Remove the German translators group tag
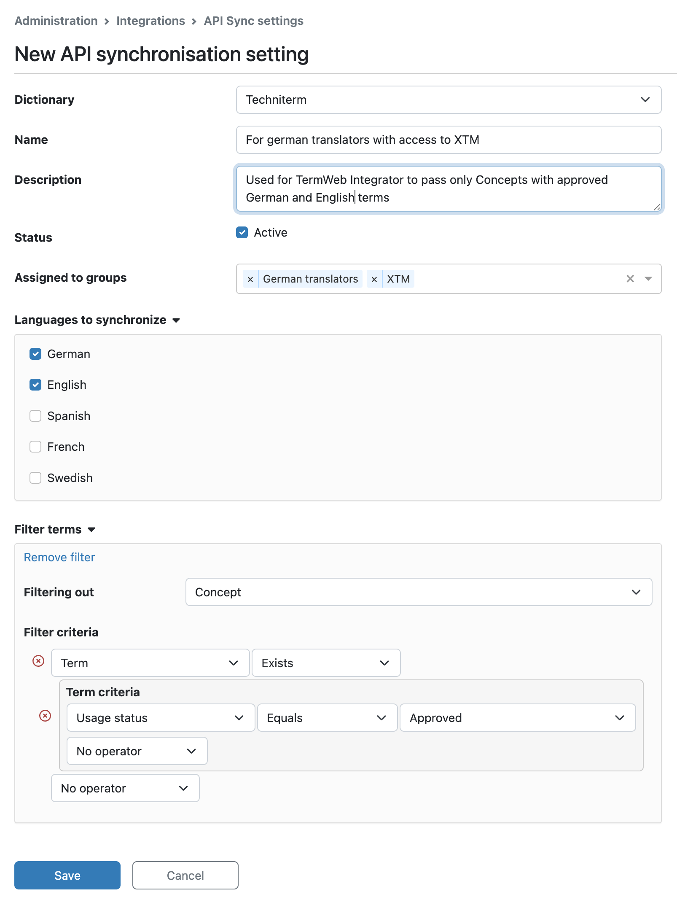Screen dimensions: 677x900 point(250,279)
